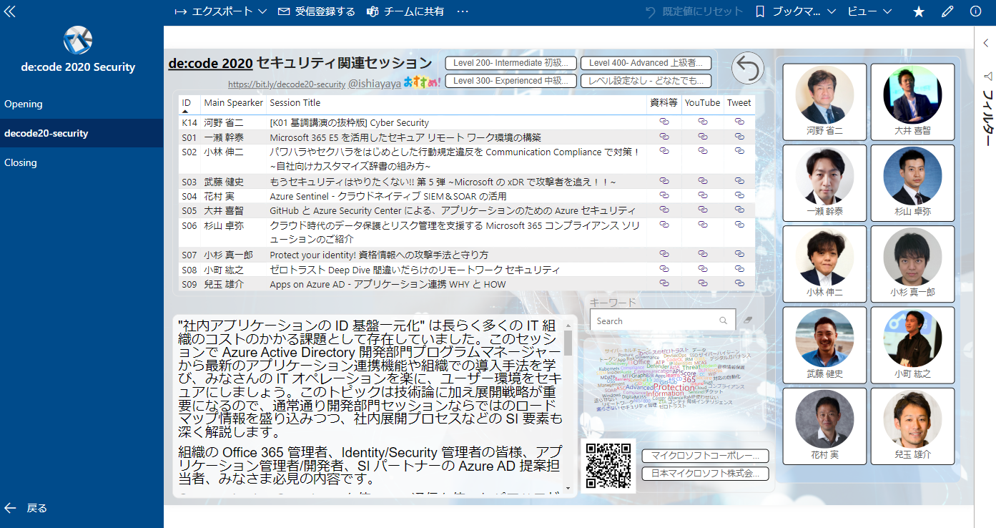Open the bit.ly/decode20-security URL
Viewport: 996px width, 528px height.
point(286,84)
